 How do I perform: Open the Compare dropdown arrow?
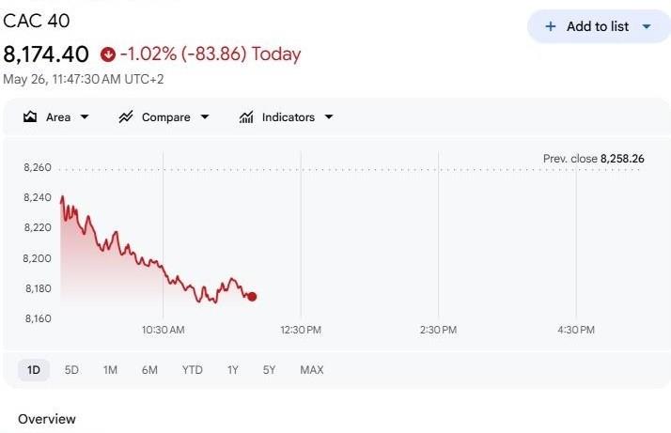(205, 116)
